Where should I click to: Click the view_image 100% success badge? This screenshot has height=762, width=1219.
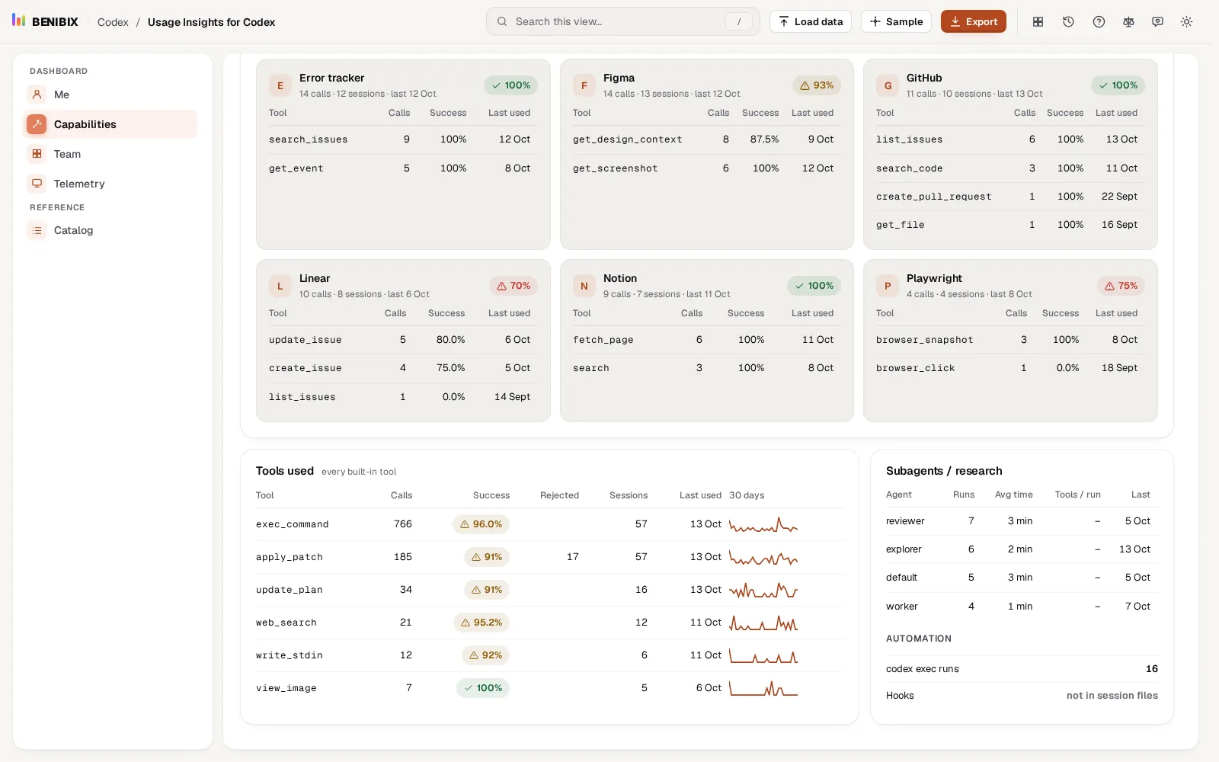click(x=483, y=688)
